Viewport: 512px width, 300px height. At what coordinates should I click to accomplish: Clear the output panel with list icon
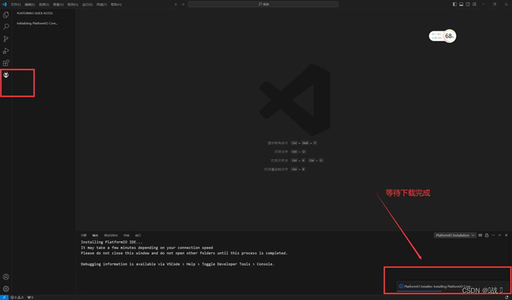[x=480, y=236]
